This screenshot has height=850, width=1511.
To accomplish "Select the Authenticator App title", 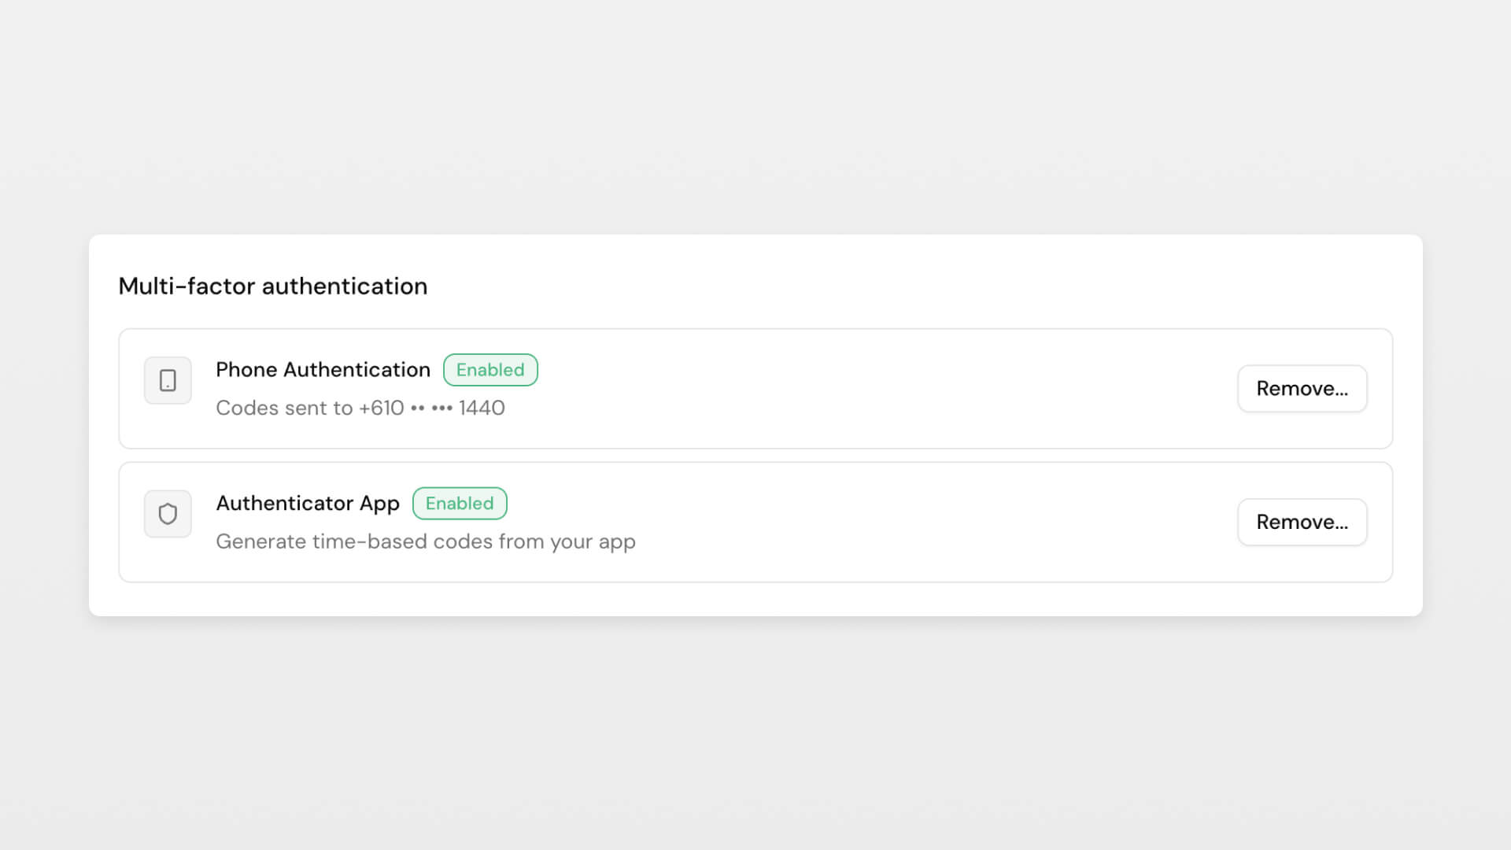I will point(308,504).
